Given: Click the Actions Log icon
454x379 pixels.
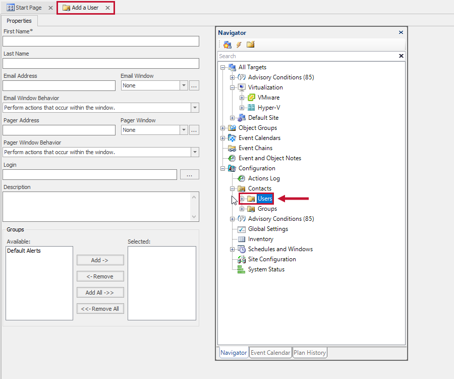Looking at the screenshot, I should (241, 178).
